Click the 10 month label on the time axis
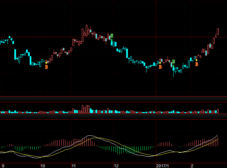 click(x=43, y=166)
